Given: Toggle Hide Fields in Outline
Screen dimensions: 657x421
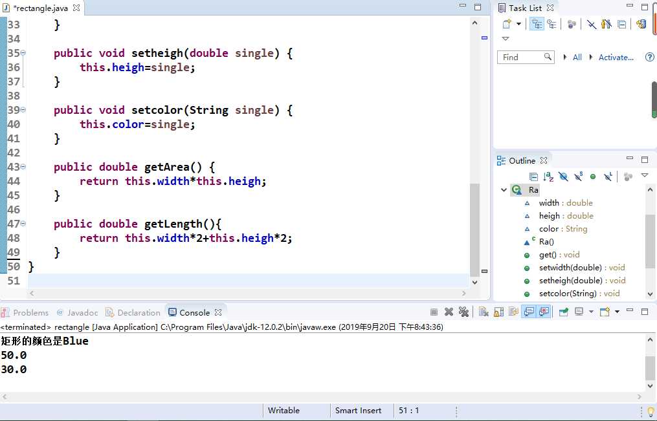Looking at the screenshot, I should (x=563, y=177).
